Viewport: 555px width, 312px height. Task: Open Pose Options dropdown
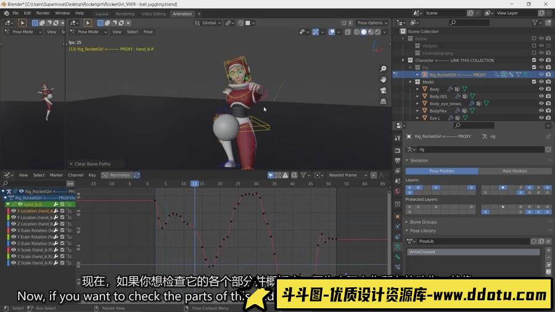[372, 23]
